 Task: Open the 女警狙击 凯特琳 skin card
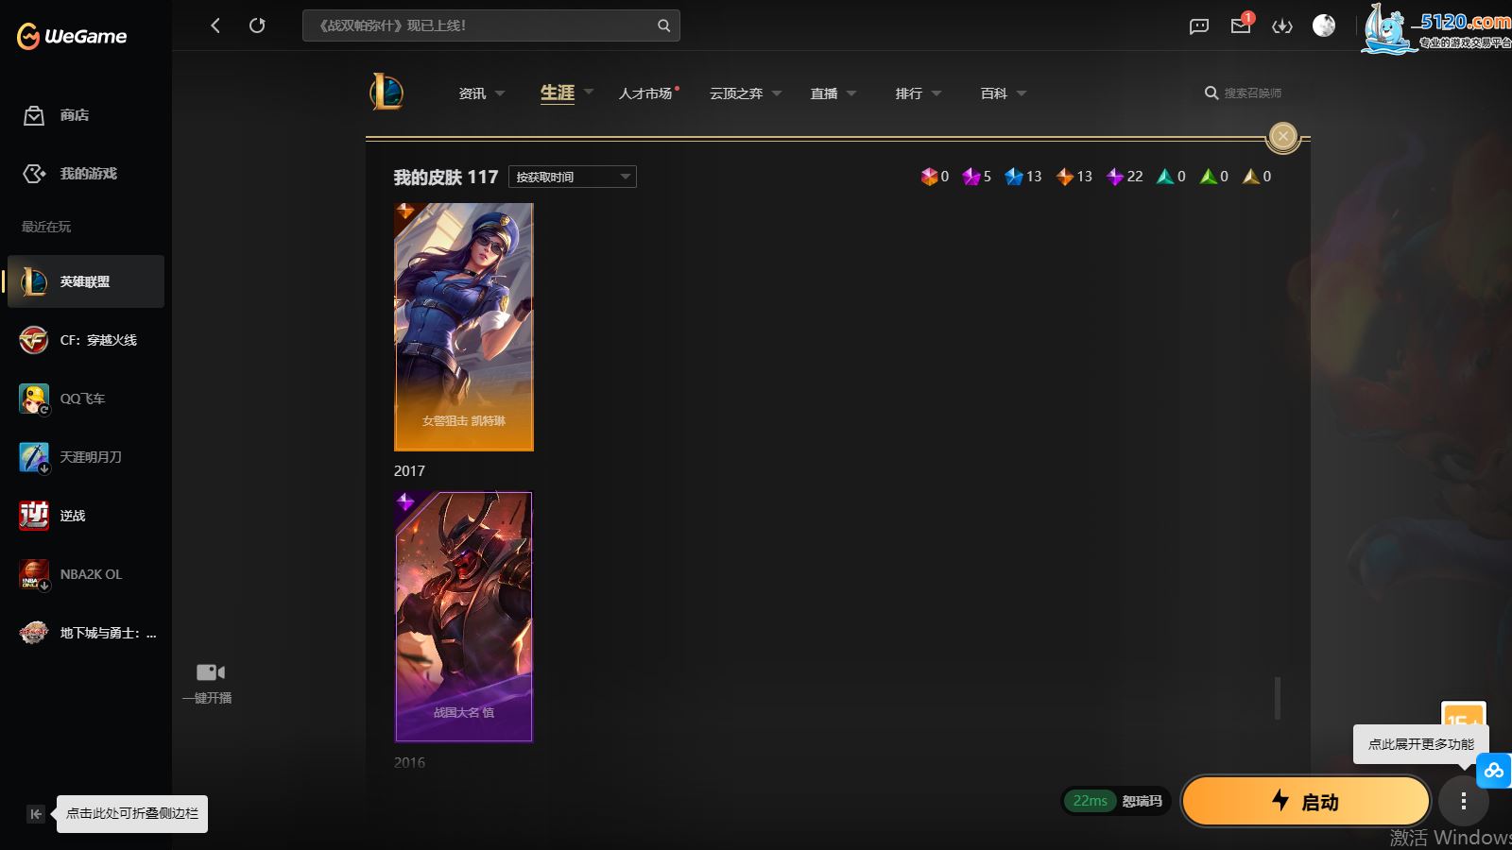[464, 327]
